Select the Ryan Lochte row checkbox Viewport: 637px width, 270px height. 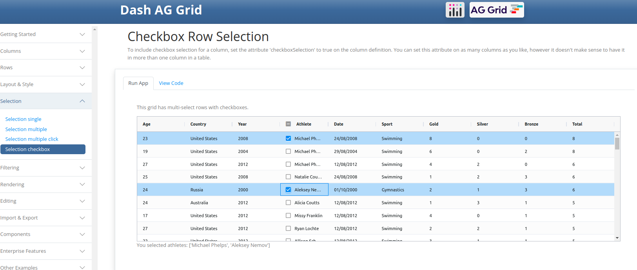click(x=288, y=229)
